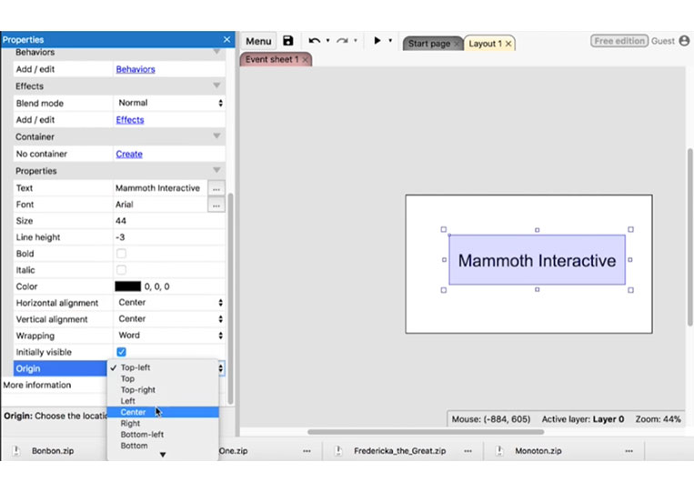Edit the Line height value
The width and height of the screenshot is (694, 492).
[x=169, y=237]
